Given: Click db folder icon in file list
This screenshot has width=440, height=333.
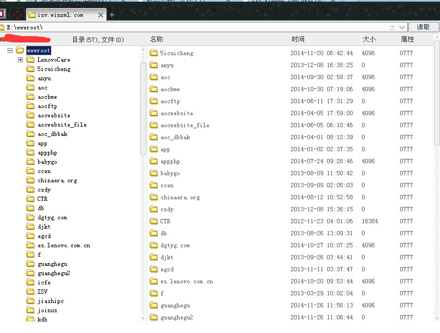Looking at the screenshot, I should pos(153,233).
